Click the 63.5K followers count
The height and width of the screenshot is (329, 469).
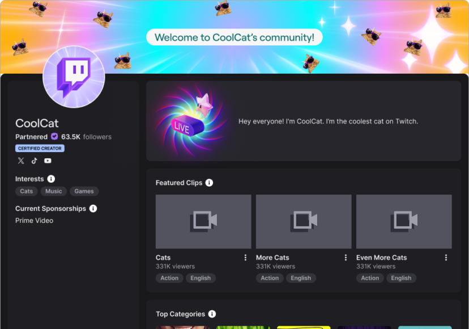coord(86,137)
